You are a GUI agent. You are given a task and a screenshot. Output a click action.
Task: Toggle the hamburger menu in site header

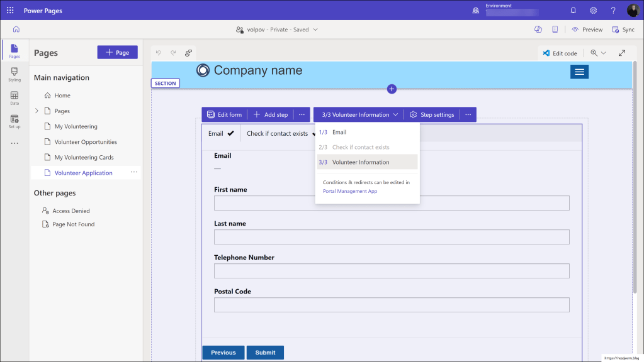pyautogui.click(x=579, y=72)
